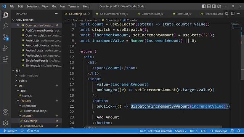This screenshot has height=137, width=244.
Task: Open Run and Debug view
Action: pyautogui.click(x=5, y=48)
